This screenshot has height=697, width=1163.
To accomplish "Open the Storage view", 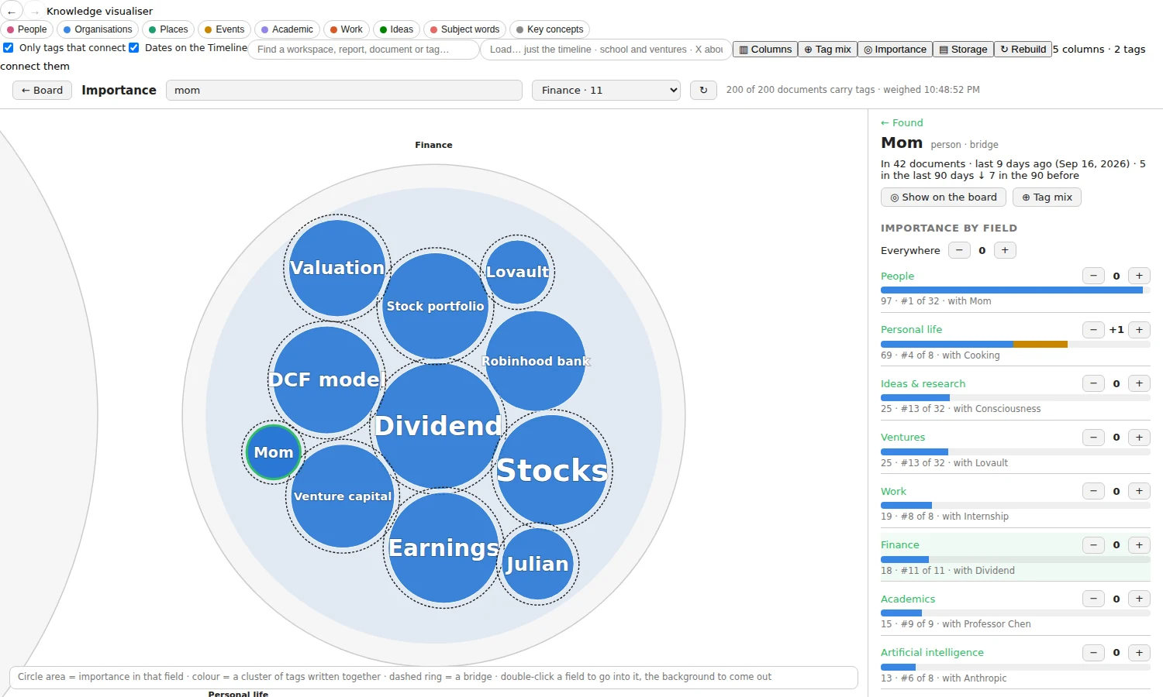I will [963, 50].
